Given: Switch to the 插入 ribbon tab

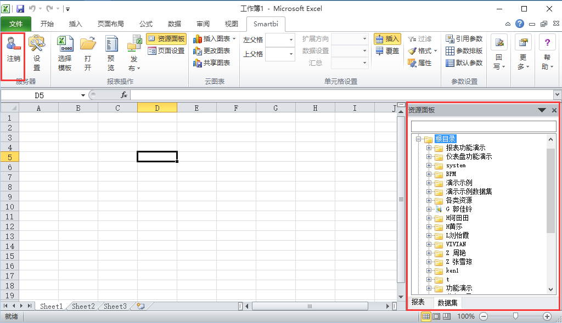Looking at the screenshot, I should click(x=76, y=24).
